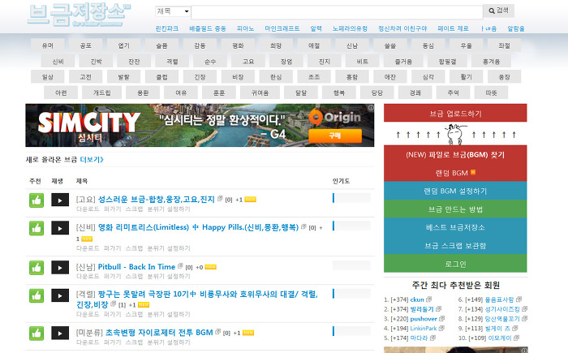Viewport: 568px width, 353px height.
Task: Click 스크랩 under Pitbull - Back In Time
Action: (135, 276)
